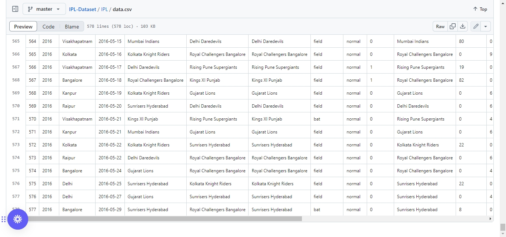Open the master branch dropdown
The image size is (506, 237).
click(44, 9)
